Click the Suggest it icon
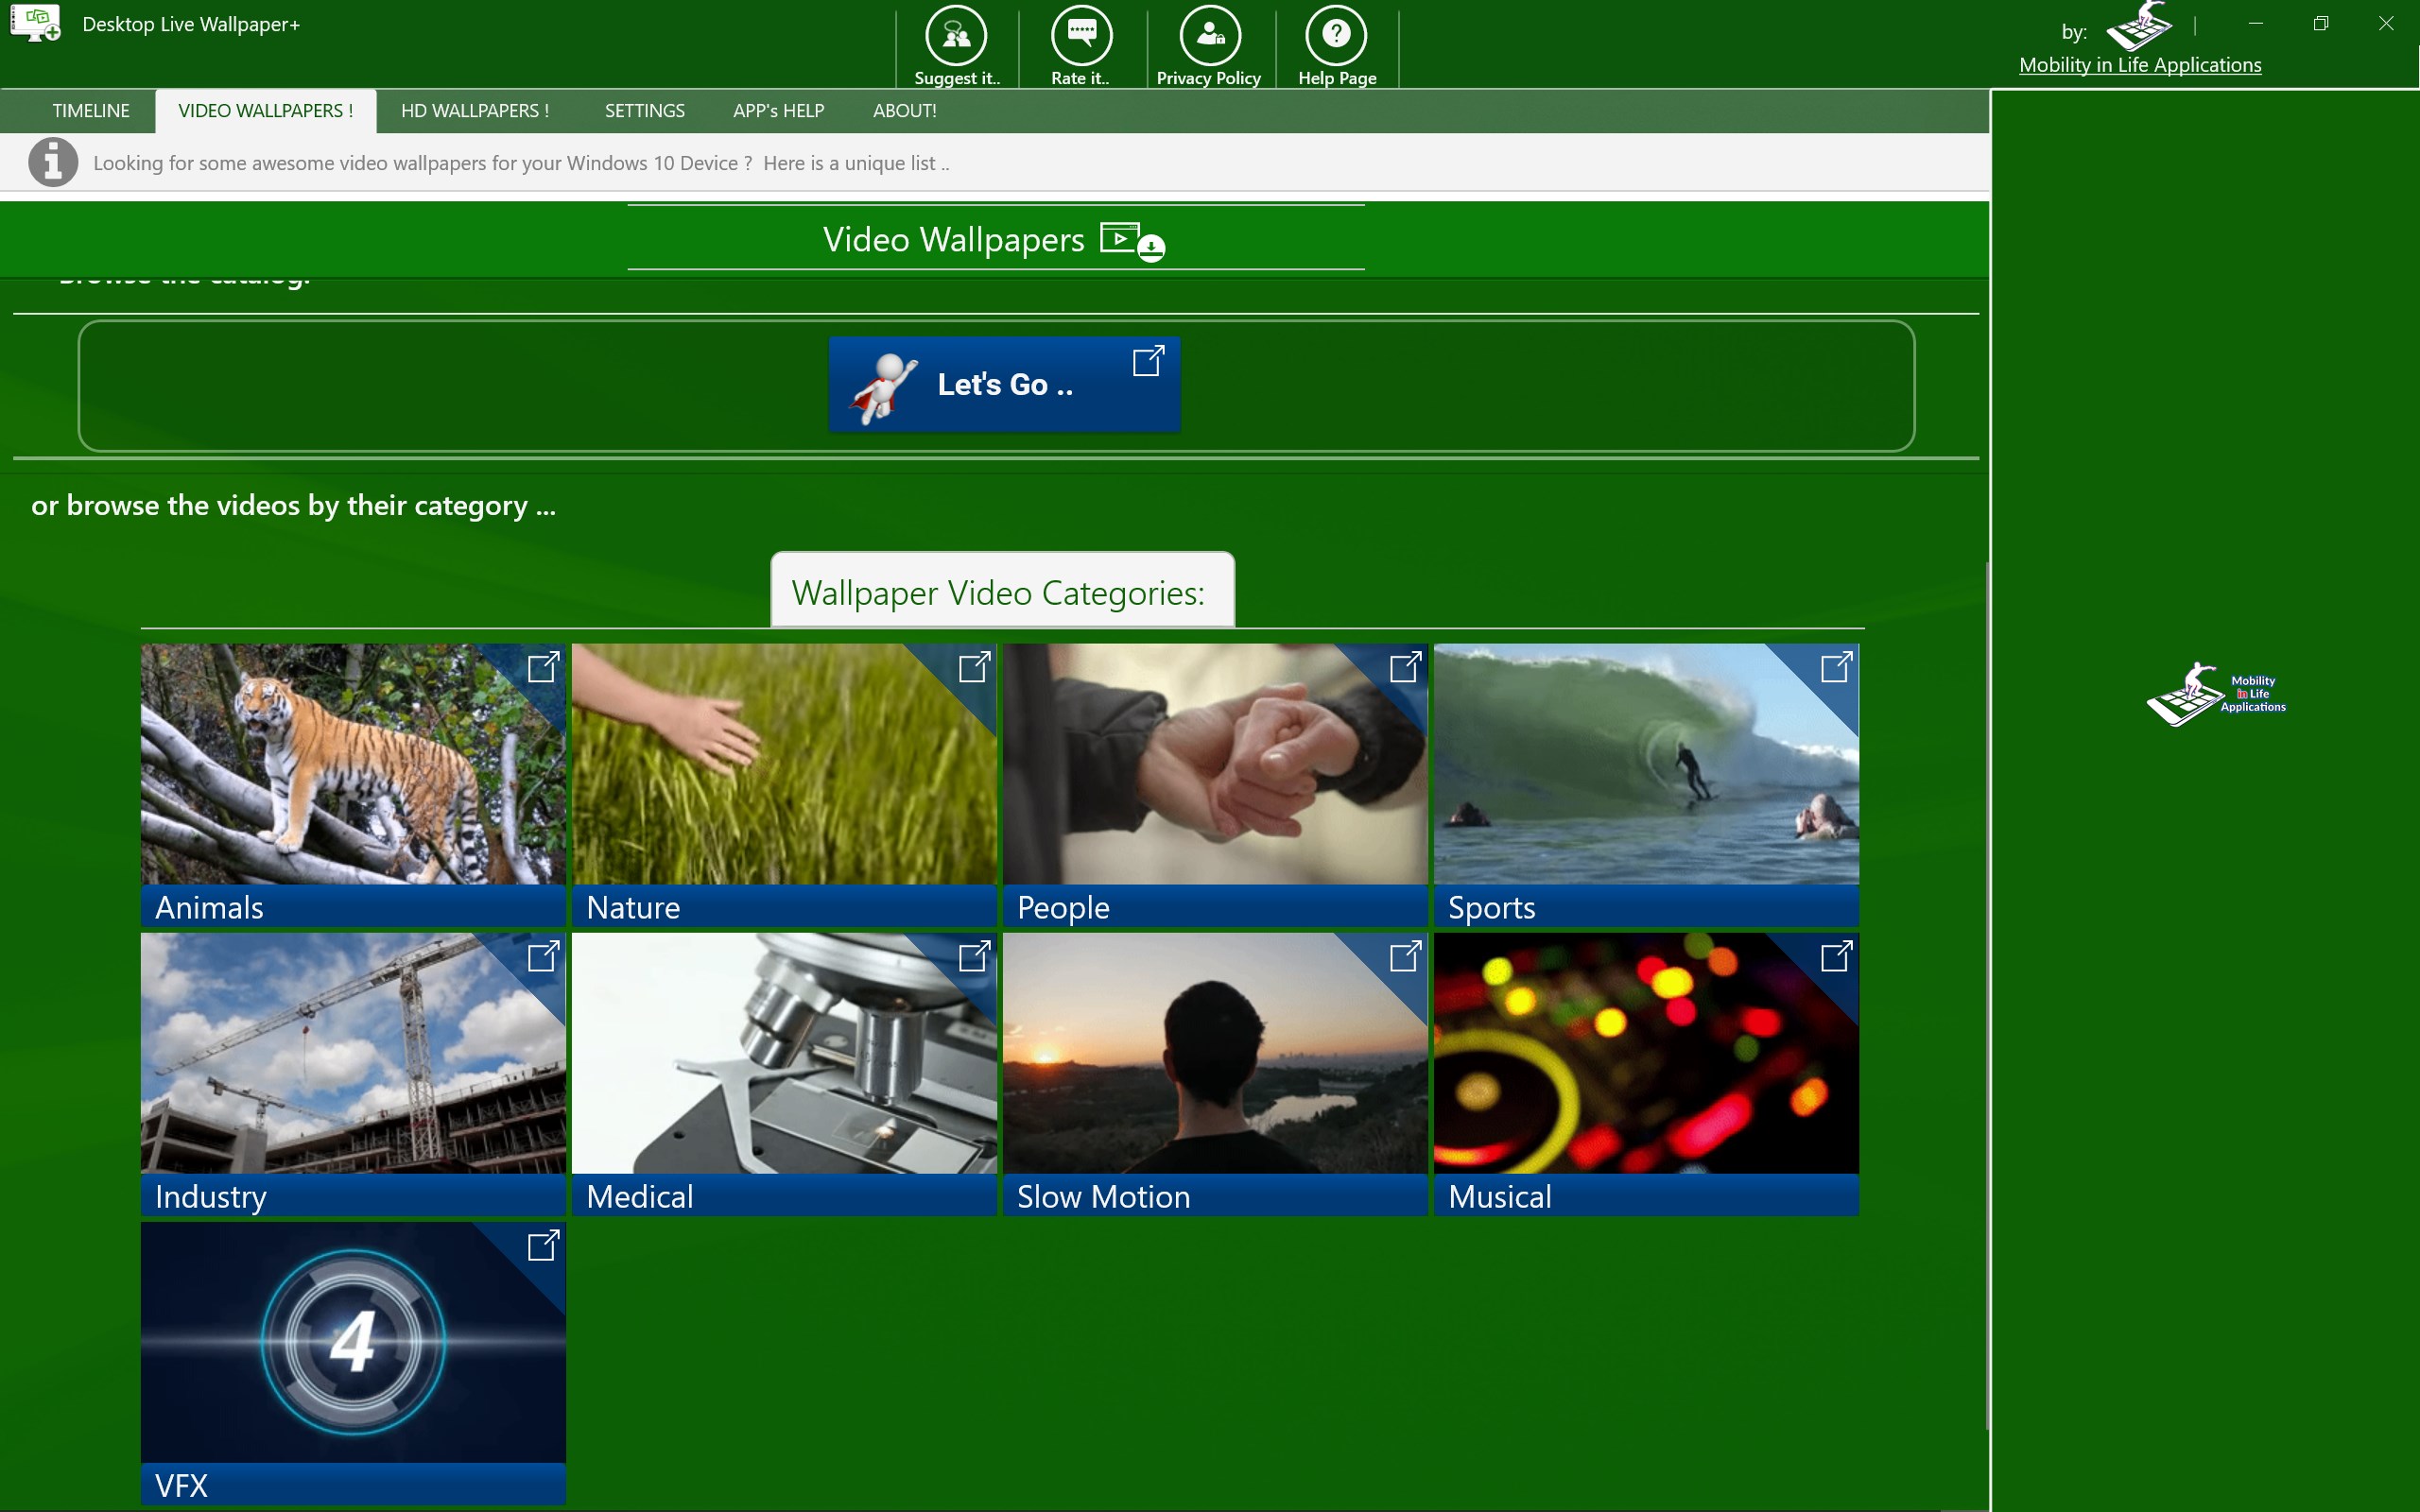The image size is (2420, 1512). tap(956, 37)
